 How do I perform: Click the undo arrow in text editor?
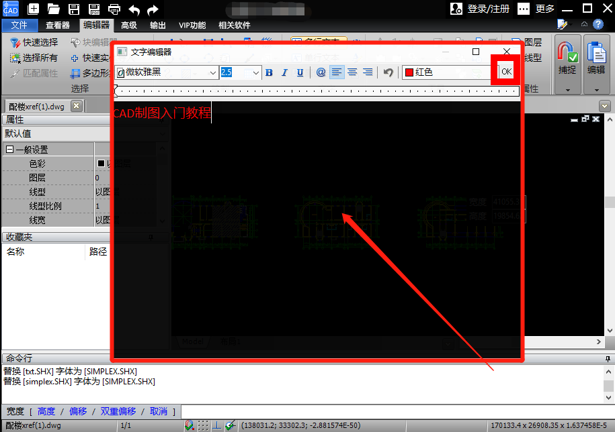[x=388, y=72]
